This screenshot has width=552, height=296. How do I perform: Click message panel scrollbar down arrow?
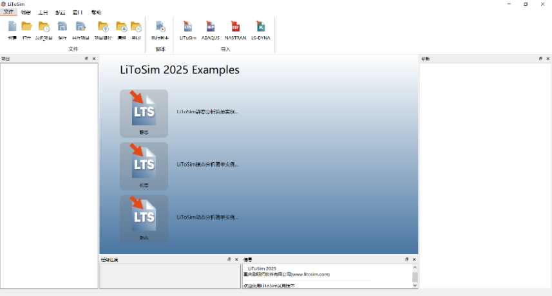click(415, 285)
